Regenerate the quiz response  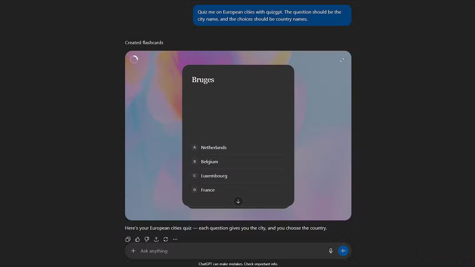[166, 239]
